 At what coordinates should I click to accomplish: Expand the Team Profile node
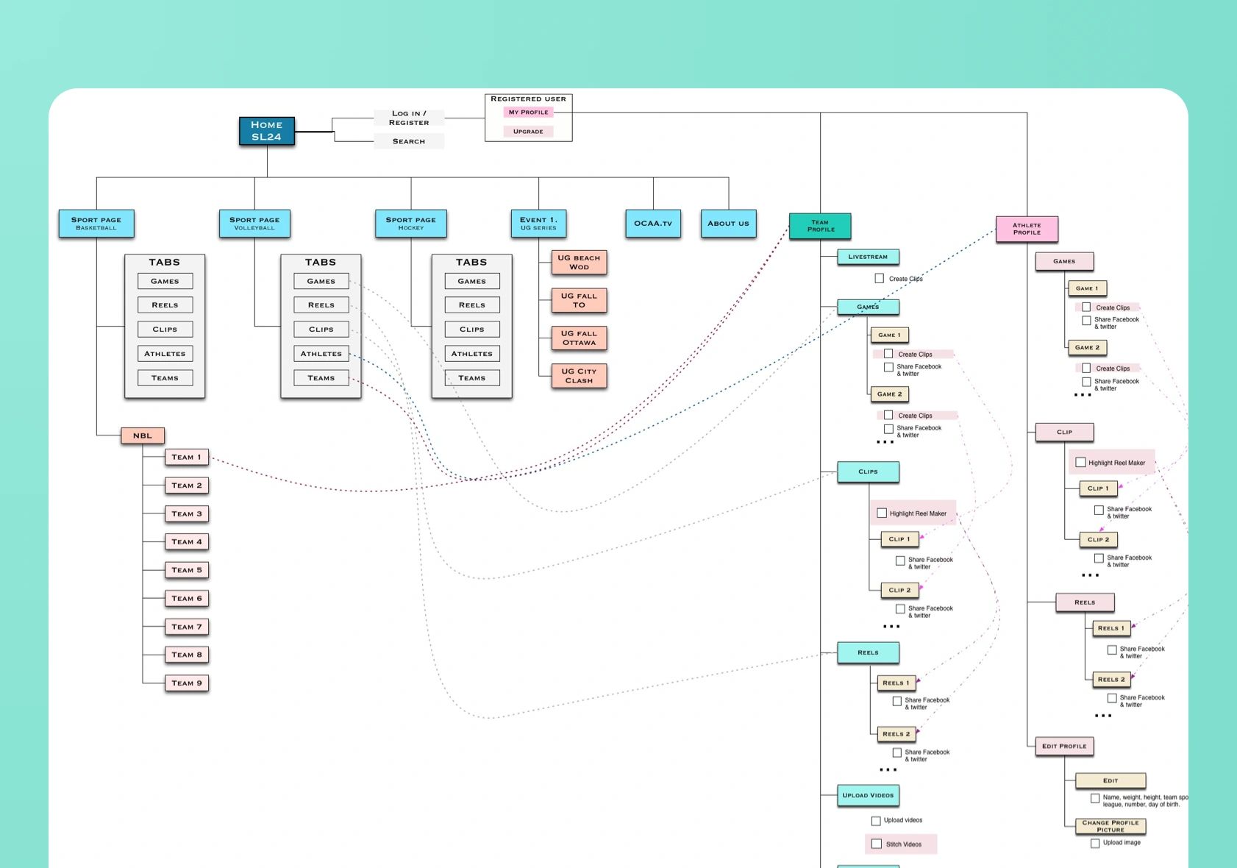[x=820, y=226]
